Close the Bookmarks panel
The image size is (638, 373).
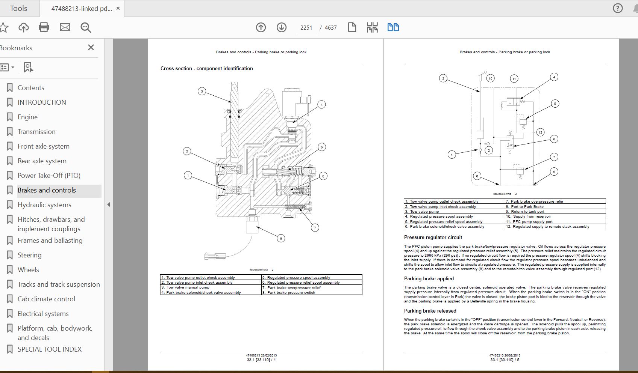point(91,47)
